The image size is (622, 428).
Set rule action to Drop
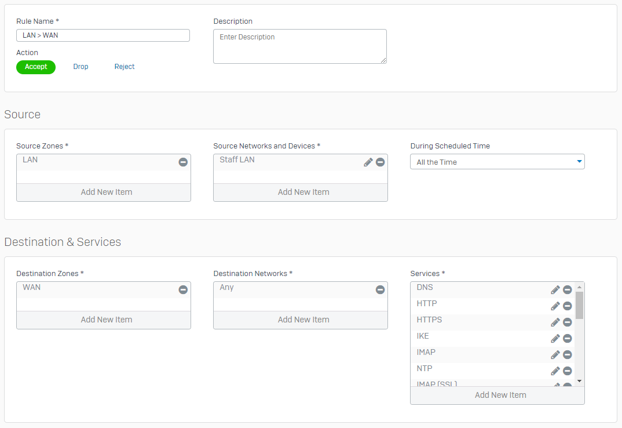tap(81, 67)
